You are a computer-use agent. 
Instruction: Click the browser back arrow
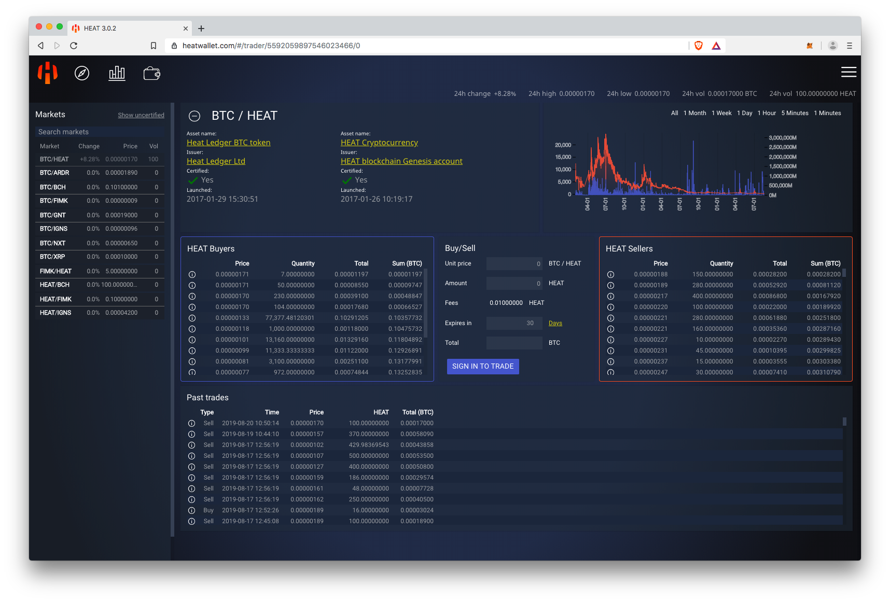tap(40, 46)
